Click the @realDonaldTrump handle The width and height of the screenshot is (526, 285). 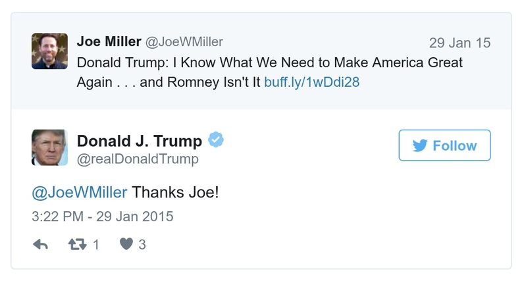pos(138,159)
